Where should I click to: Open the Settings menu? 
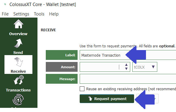pyautogui.click(x=21, y=14)
